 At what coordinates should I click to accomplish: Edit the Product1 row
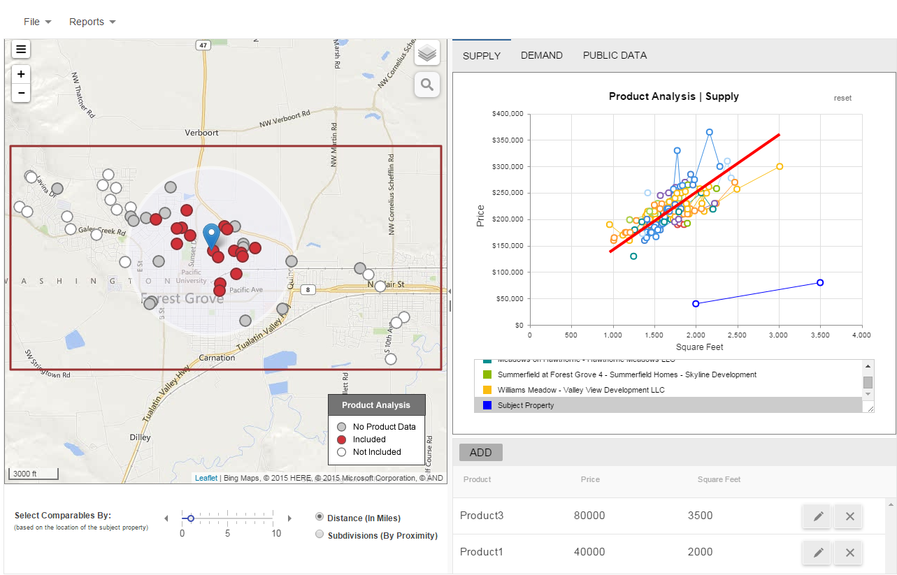pos(818,553)
